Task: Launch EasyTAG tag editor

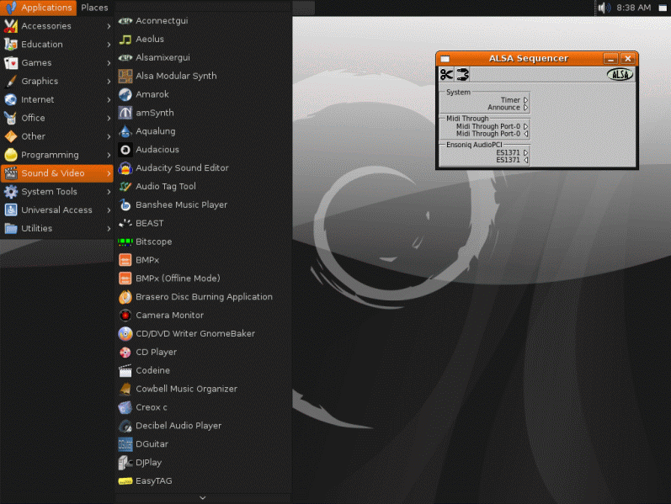Action: 153,481
